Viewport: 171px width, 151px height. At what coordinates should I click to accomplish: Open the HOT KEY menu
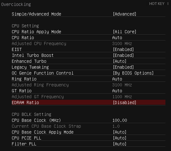coord(157,4)
